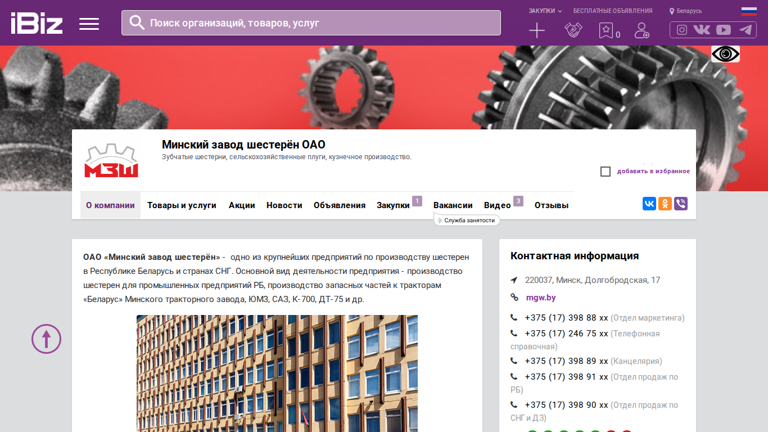Open iBiz YouTube channel icon
Viewport: 768px width, 432px height.
coord(724,30)
